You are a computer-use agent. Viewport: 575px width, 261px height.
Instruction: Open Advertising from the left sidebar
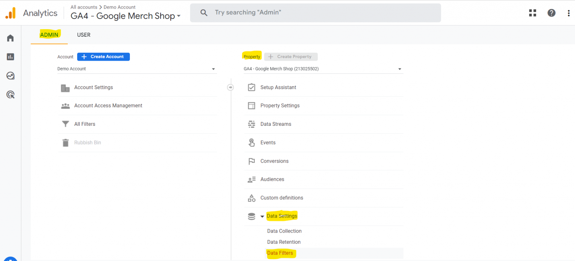point(10,94)
